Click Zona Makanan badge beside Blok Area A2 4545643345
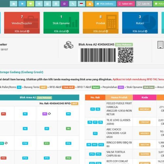This screenshot has width=164, height=164. tap(124, 45)
